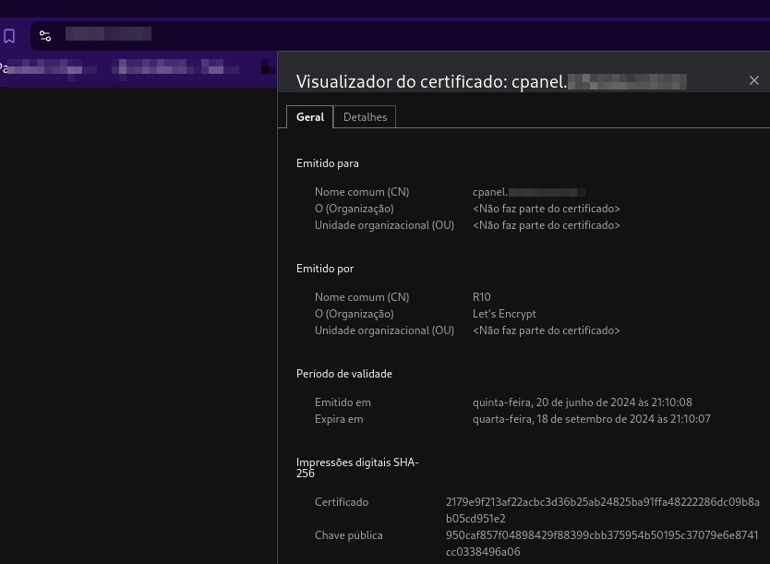Select the Geral tab

tap(310, 117)
